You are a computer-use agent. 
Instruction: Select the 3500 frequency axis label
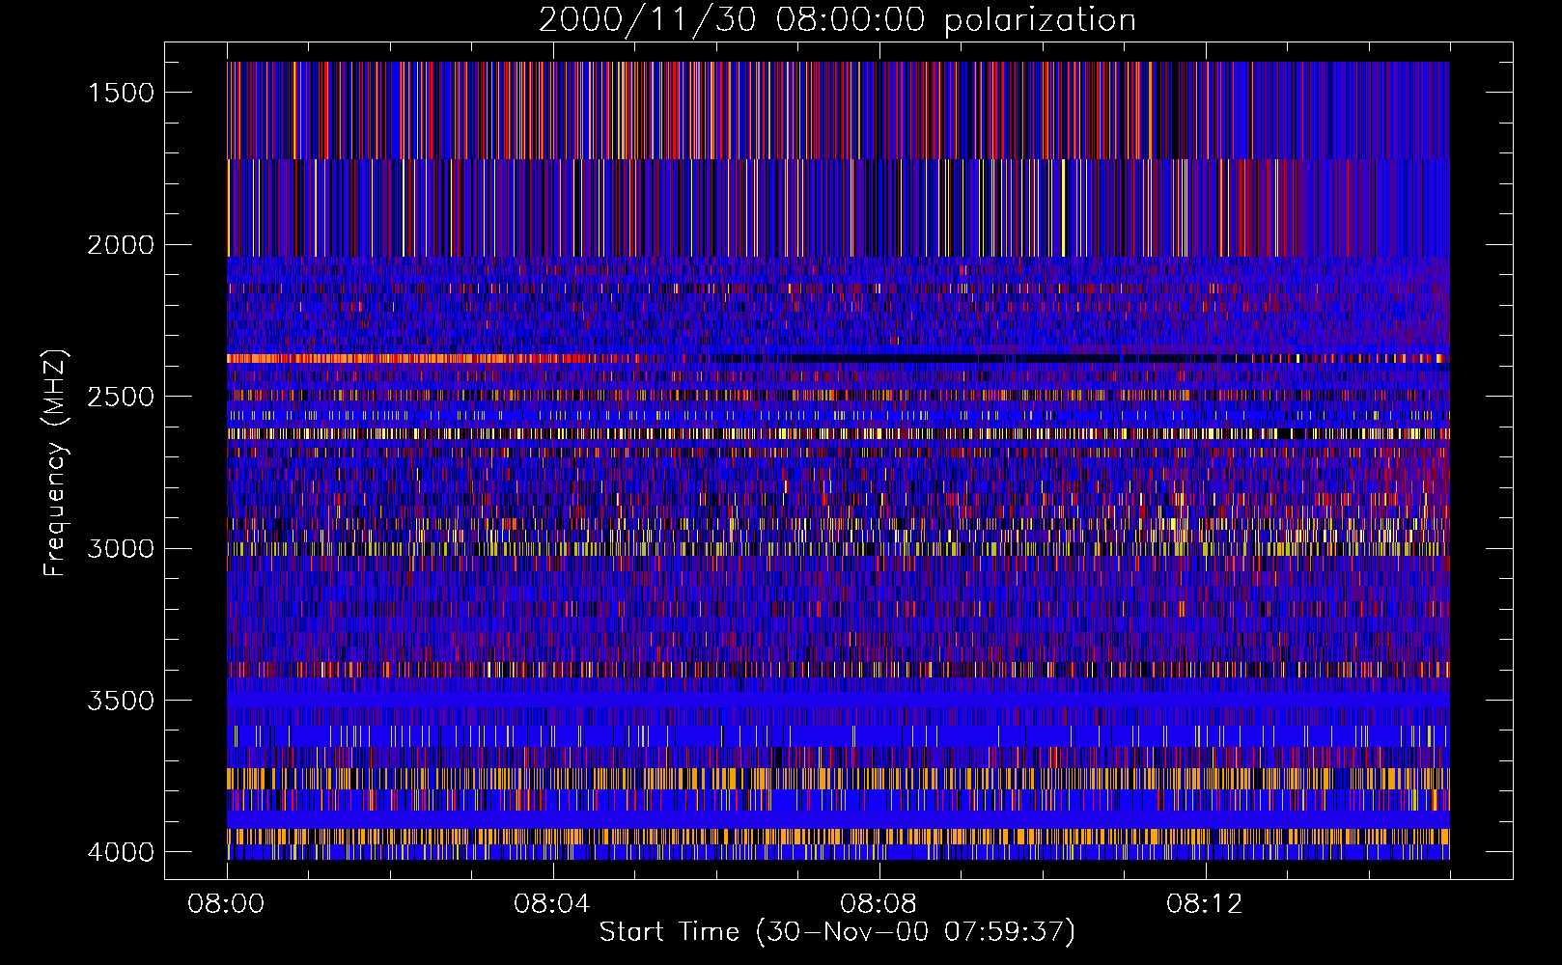coord(121,701)
